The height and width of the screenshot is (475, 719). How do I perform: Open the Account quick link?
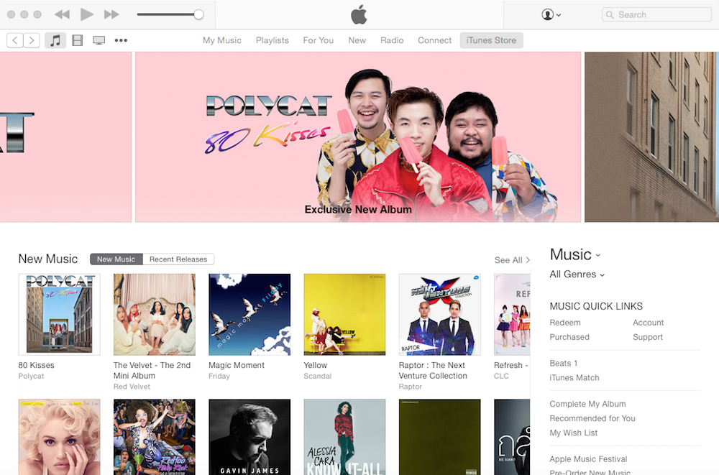pos(648,323)
